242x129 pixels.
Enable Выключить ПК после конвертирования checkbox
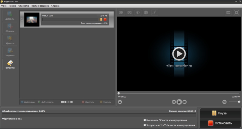tap(145, 120)
